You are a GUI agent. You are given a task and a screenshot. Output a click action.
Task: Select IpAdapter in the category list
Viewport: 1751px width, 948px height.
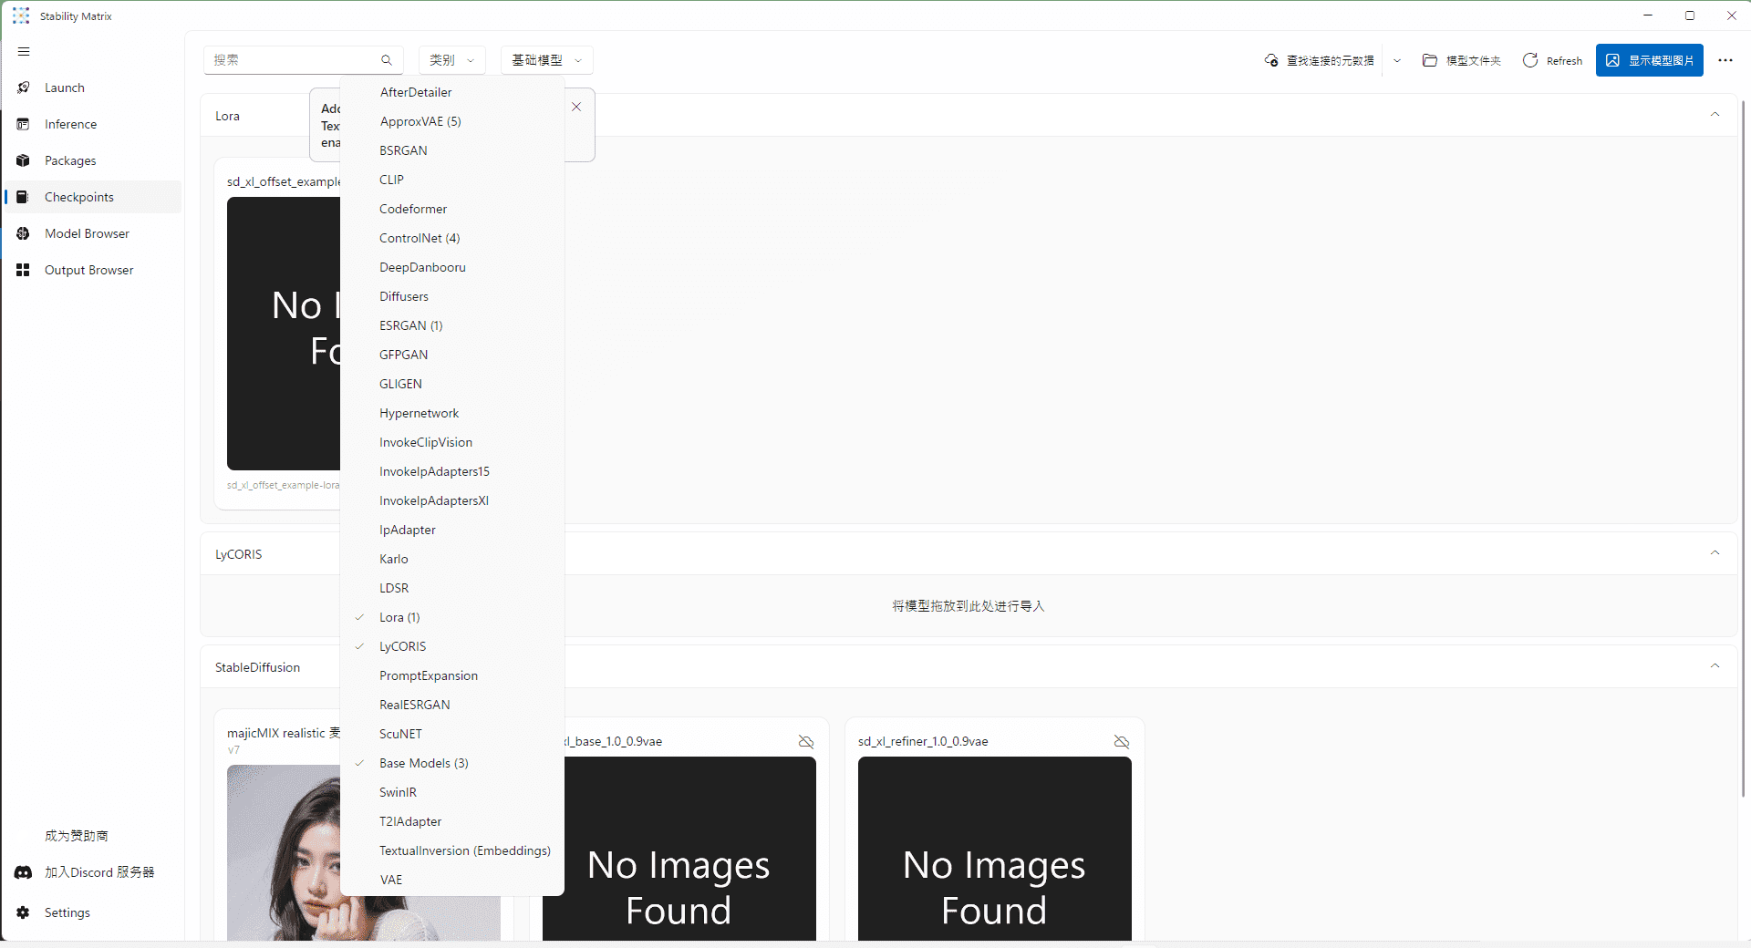(452, 530)
